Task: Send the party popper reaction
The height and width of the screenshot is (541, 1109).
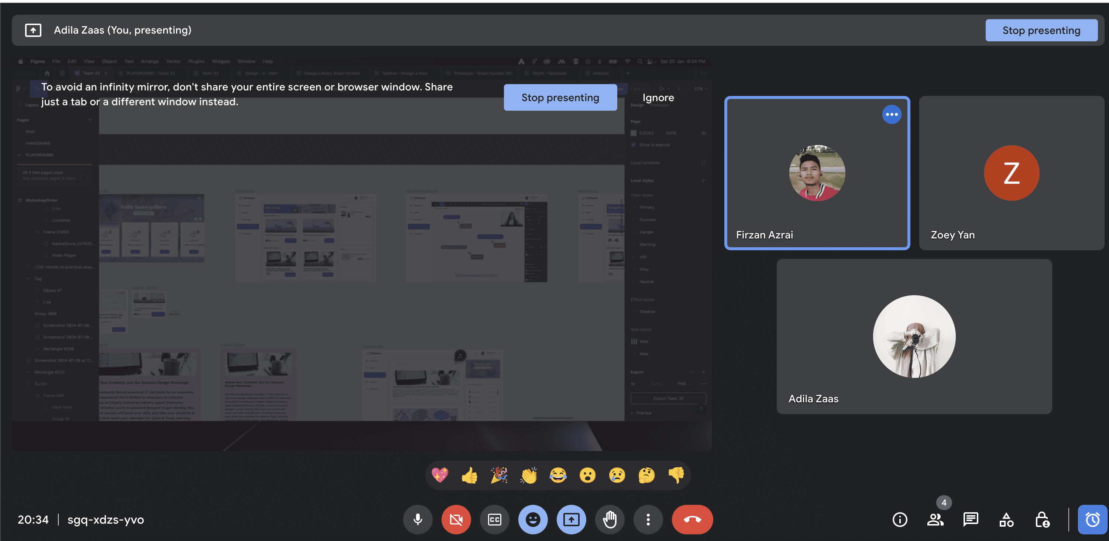Action: [499, 475]
